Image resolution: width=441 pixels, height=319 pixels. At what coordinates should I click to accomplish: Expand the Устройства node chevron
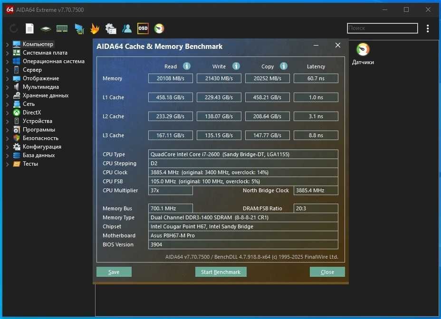(x=7, y=121)
